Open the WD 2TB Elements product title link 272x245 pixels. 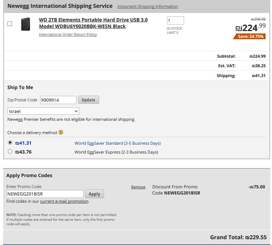coord(93,23)
